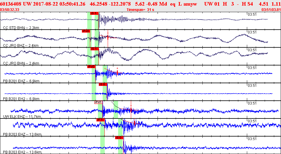
Task: Click the red coda marker on PB B201 EHZ
Action: [x=117, y=72]
